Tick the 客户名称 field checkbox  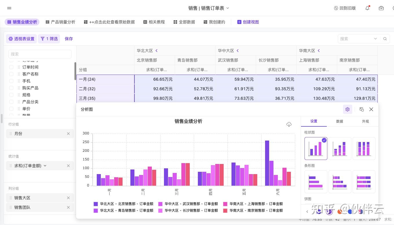pos(11,74)
